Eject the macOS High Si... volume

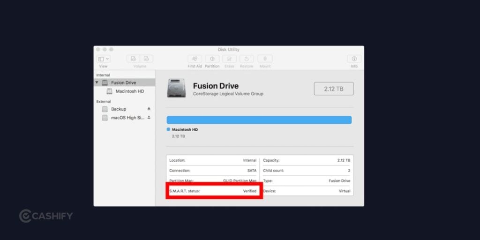tap(149, 117)
